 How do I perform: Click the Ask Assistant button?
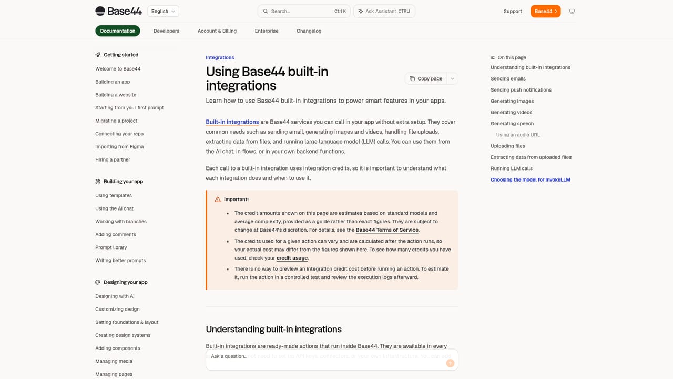pyautogui.click(x=384, y=11)
